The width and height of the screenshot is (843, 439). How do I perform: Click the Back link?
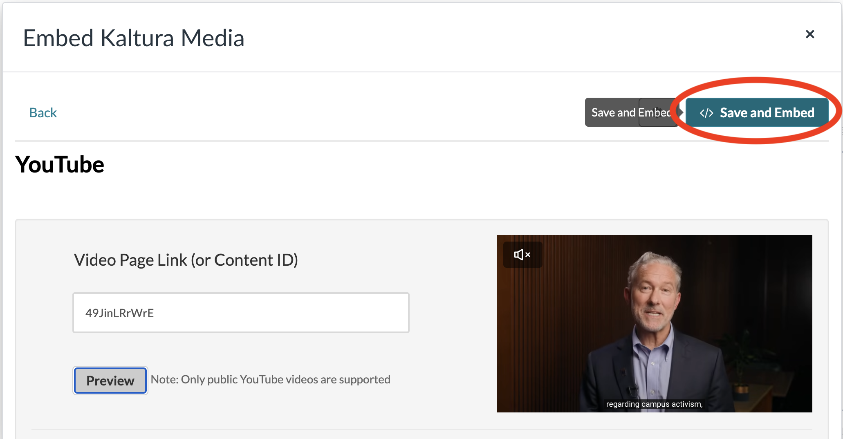pyautogui.click(x=43, y=113)
